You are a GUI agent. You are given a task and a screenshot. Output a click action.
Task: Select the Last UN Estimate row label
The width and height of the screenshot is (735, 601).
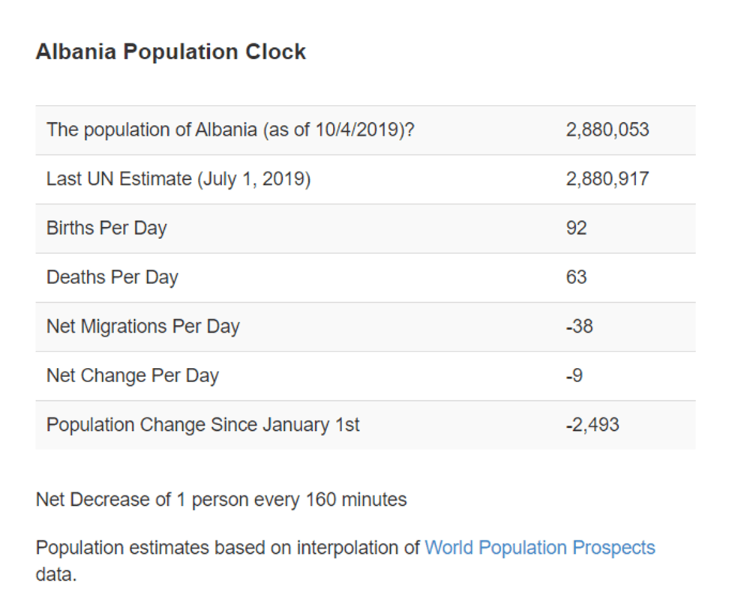(x=178, y=179)
